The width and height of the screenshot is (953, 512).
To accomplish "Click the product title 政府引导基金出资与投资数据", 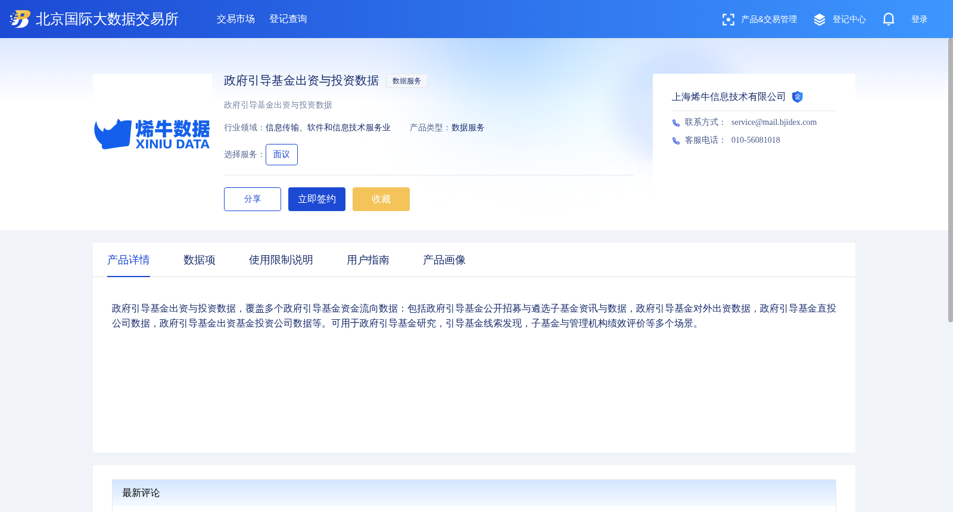I will tap(301, 80).
